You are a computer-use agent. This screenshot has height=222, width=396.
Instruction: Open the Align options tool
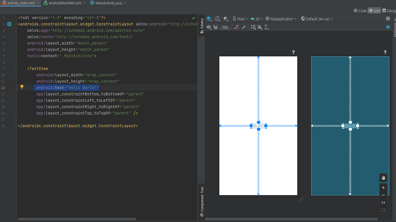tap(260, 27)
